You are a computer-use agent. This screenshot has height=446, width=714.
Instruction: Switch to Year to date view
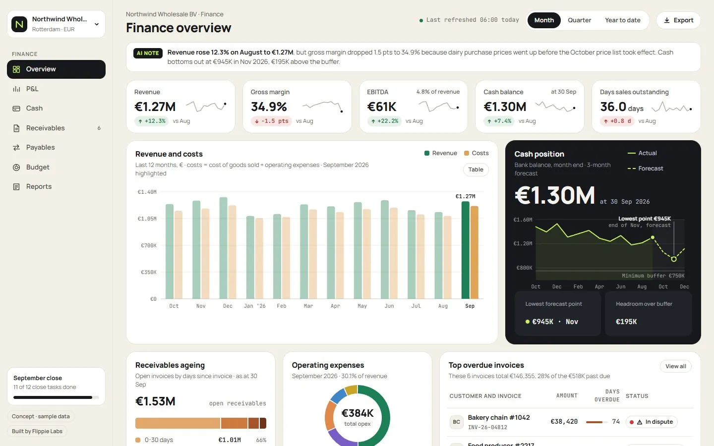pyautogui.click(x=623, y=20)
